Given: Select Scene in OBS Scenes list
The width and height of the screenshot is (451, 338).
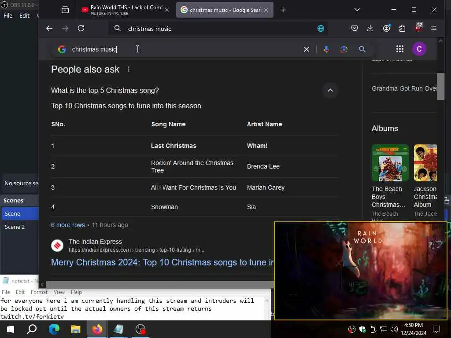Looking at the screenshot, I should pos(19,213).
